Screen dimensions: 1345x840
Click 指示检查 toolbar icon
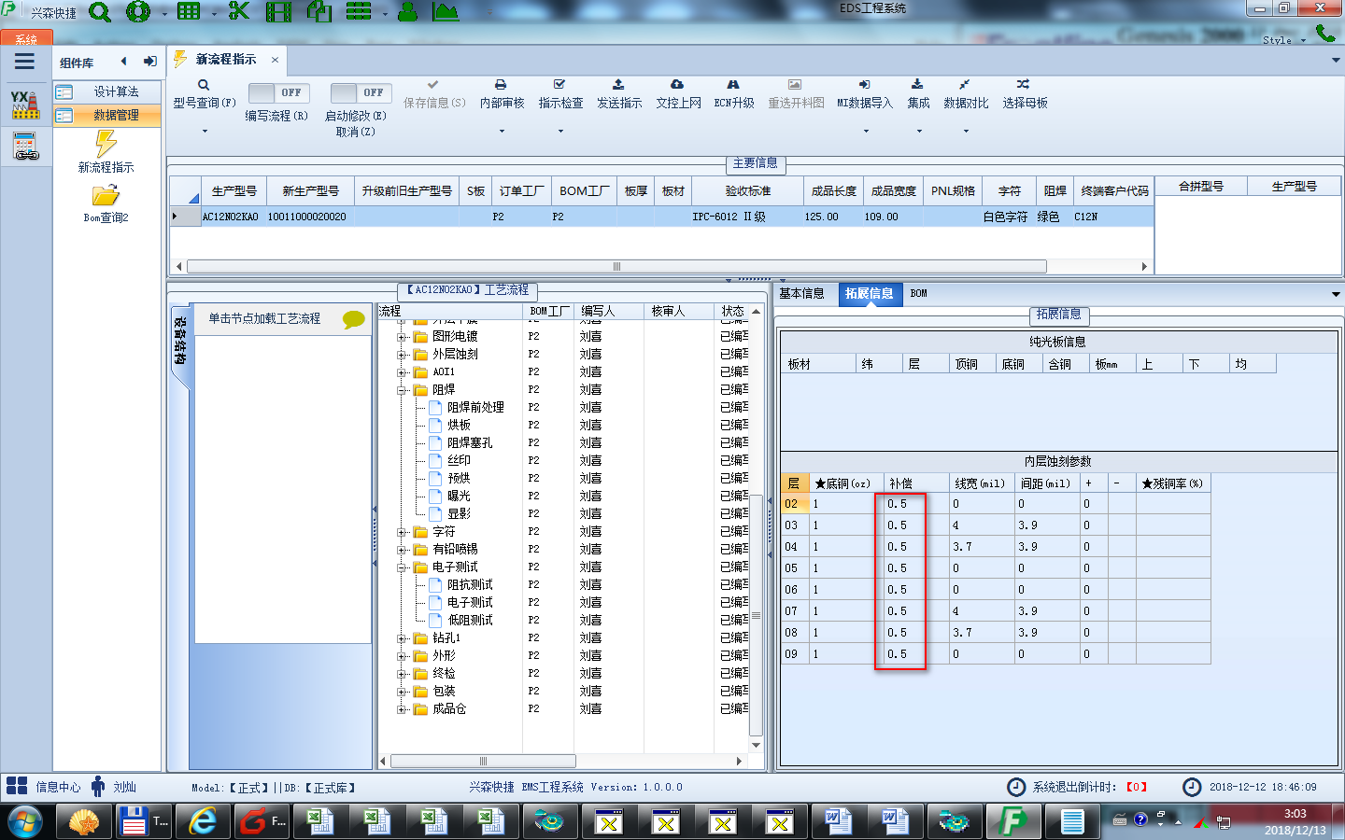tap(559, 84)
